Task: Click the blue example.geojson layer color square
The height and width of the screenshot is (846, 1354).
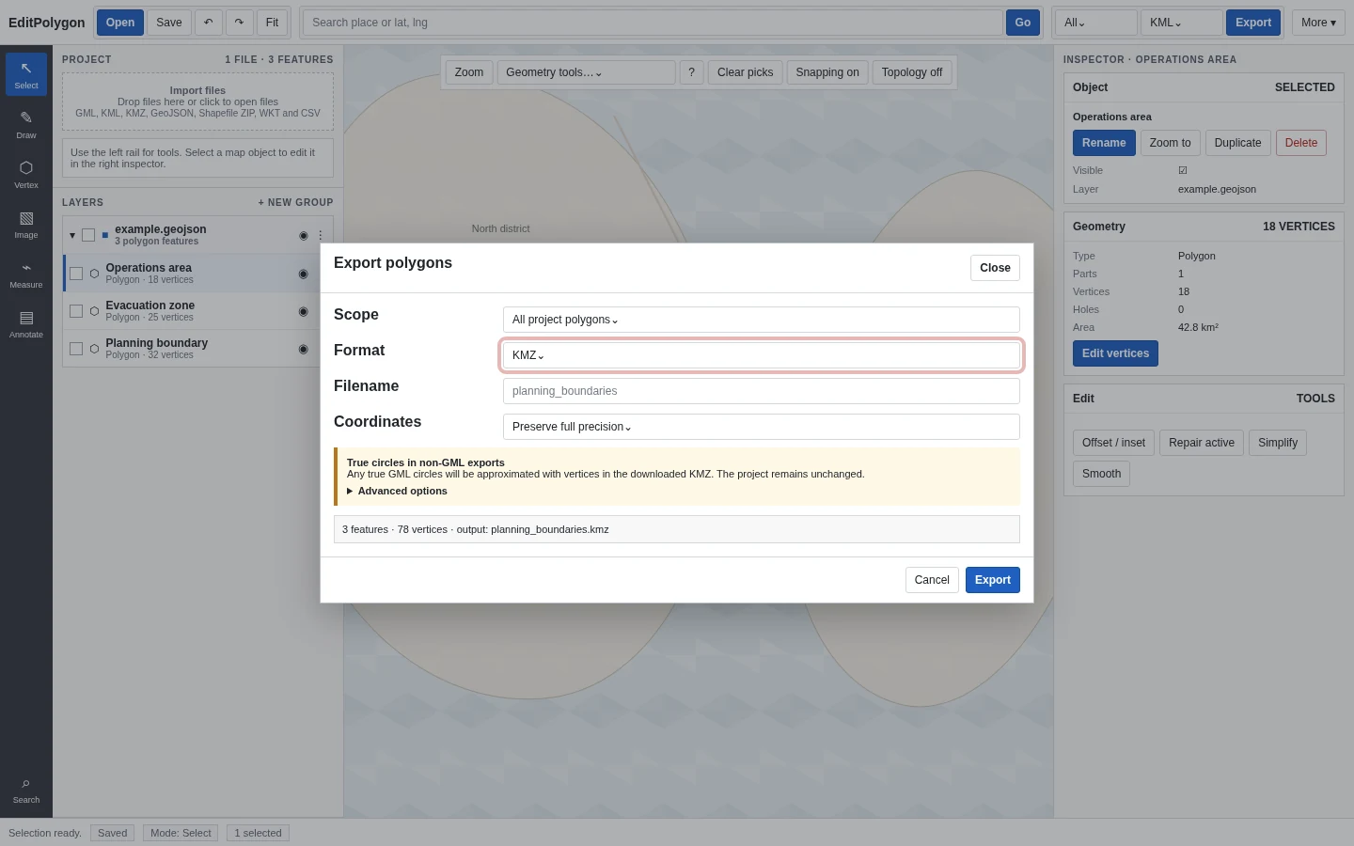Action: [x=105, y=235]
